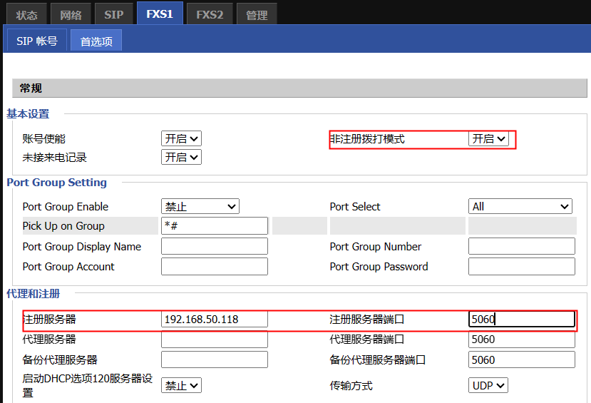Open the 账号使能 dropdown
Image resolution: width=591 pixels, height=403 pixels.
(181, 138)
